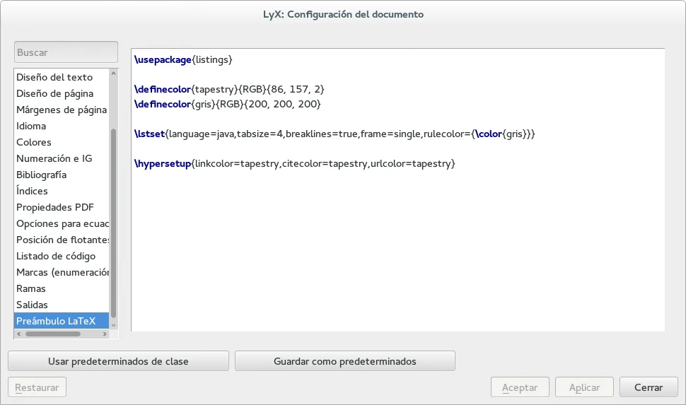Viewport: 686px width, 405px height.
Task: Click the Cerrar button
Action: [x=649, y=387]
